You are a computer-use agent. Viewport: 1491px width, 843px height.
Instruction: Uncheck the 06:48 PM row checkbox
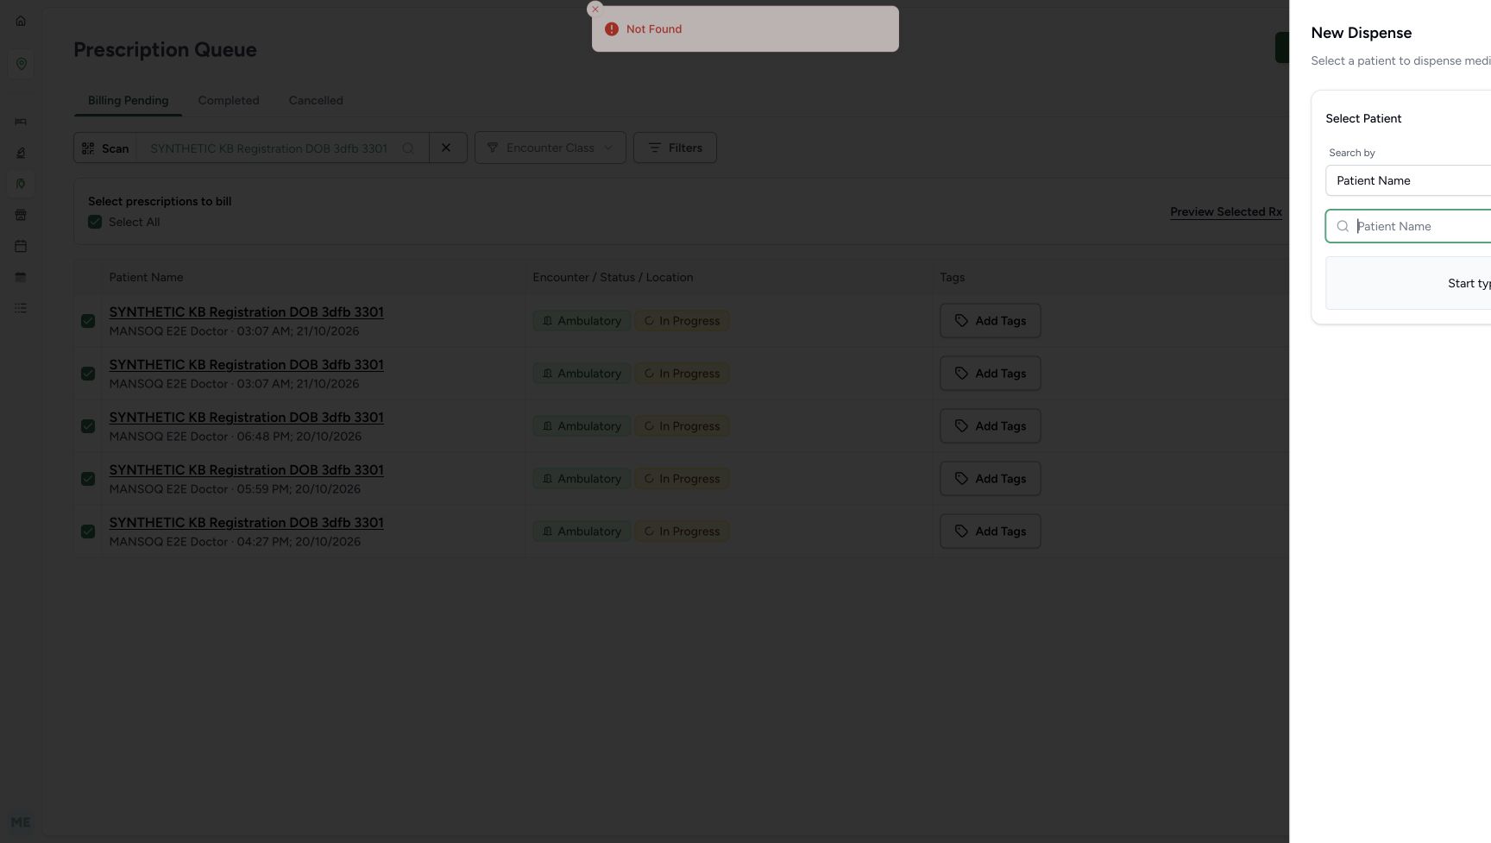pos(88,426)
